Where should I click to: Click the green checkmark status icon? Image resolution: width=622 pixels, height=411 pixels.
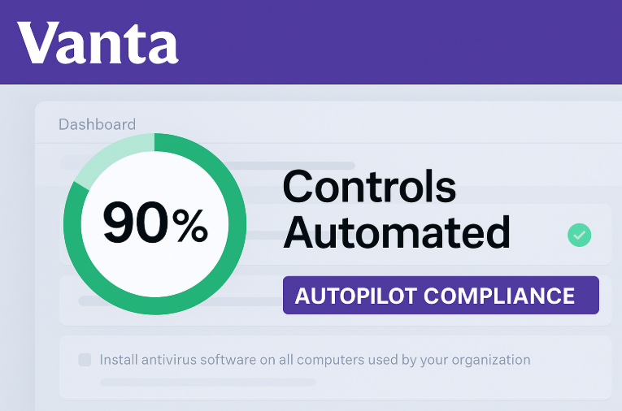pos(579,235)
